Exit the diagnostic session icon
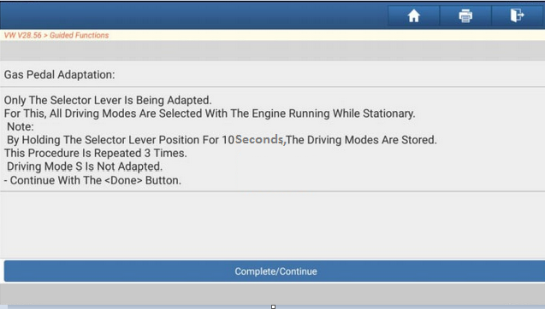This screenshot has height=309, width=545. tap(517, 16)
